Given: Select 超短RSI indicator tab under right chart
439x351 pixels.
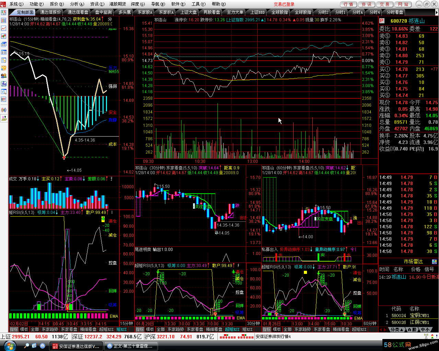Looking at the screenshot, I should point(359,329).
